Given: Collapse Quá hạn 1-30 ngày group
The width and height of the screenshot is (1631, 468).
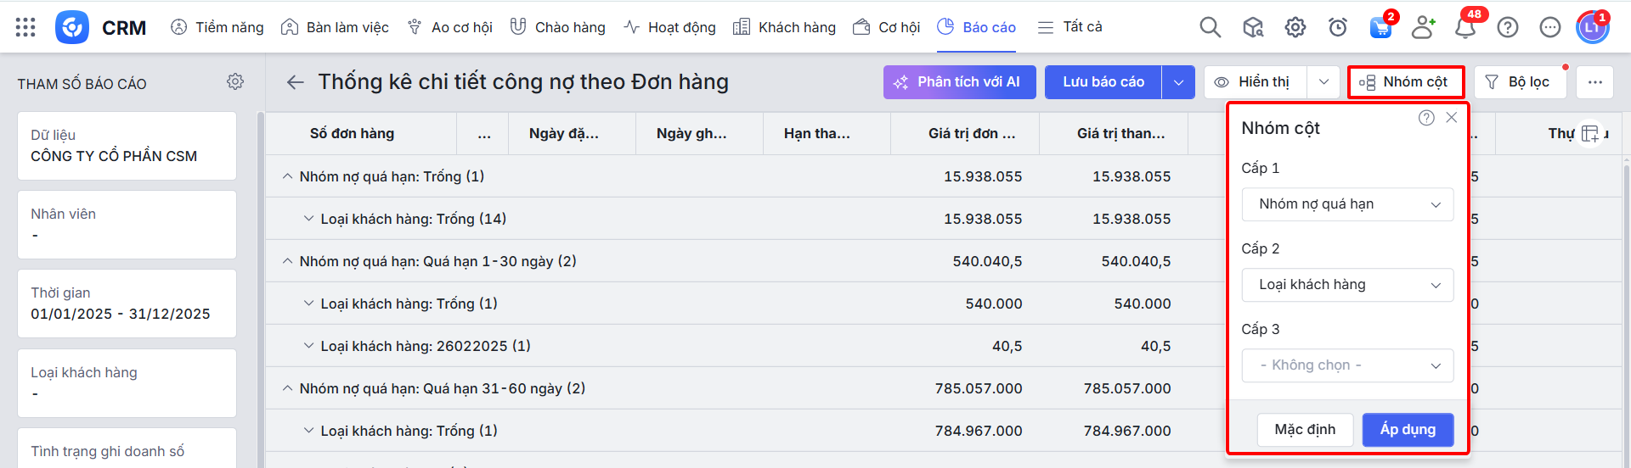Looking at the screenshot, I should pyautogui.click(x=287, y=261).
